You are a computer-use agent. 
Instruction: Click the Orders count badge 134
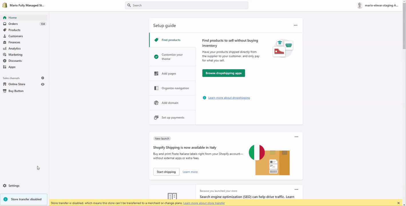pyautogui.click(x=43, y=24)
